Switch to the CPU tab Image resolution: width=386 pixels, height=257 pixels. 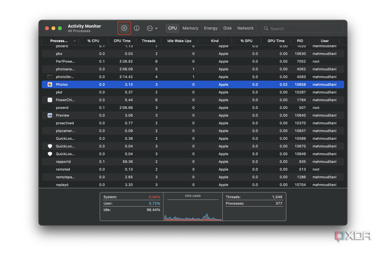(172, 28)
